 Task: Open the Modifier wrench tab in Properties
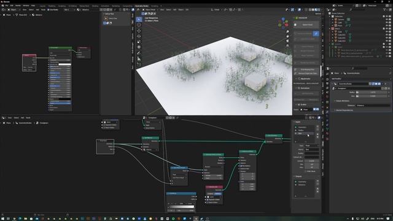(327, 112)
